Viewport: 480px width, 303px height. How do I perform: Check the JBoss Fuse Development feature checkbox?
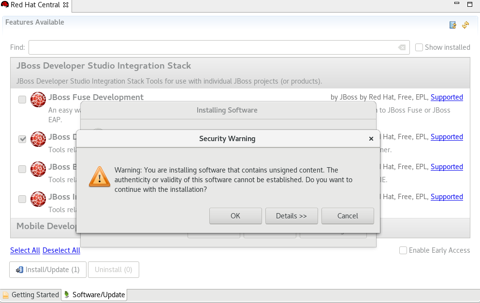pos(22,99)
